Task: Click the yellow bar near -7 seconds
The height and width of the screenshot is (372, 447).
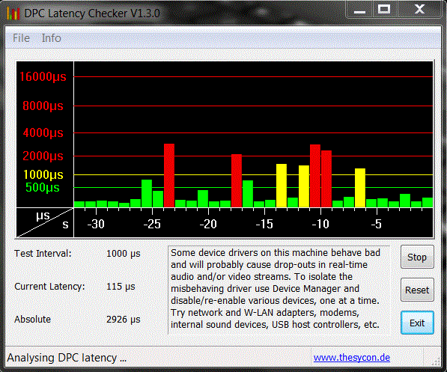Action: pyautogui.click(x=360, y=188)
